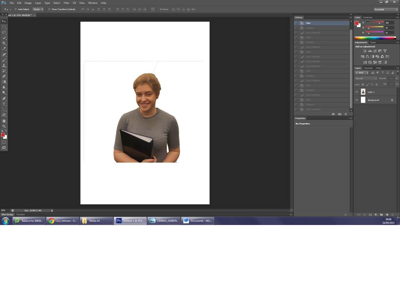Screen dimensions: 400x300
Task: Add a Brightness/Contrast adjustment
Action: (x=365, y=51)
